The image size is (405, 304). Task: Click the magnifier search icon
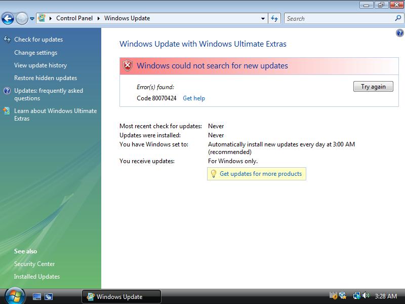coord(398,18)
